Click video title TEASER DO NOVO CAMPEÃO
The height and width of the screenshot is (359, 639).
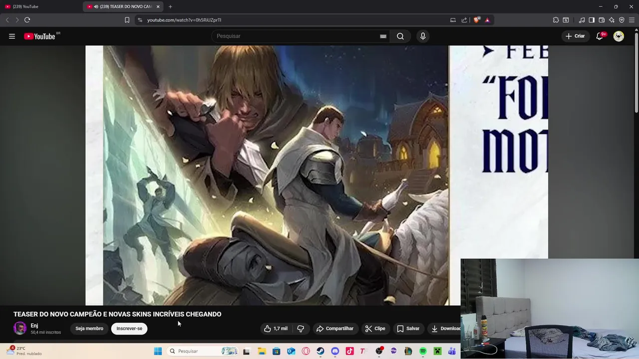coord(117,314)
